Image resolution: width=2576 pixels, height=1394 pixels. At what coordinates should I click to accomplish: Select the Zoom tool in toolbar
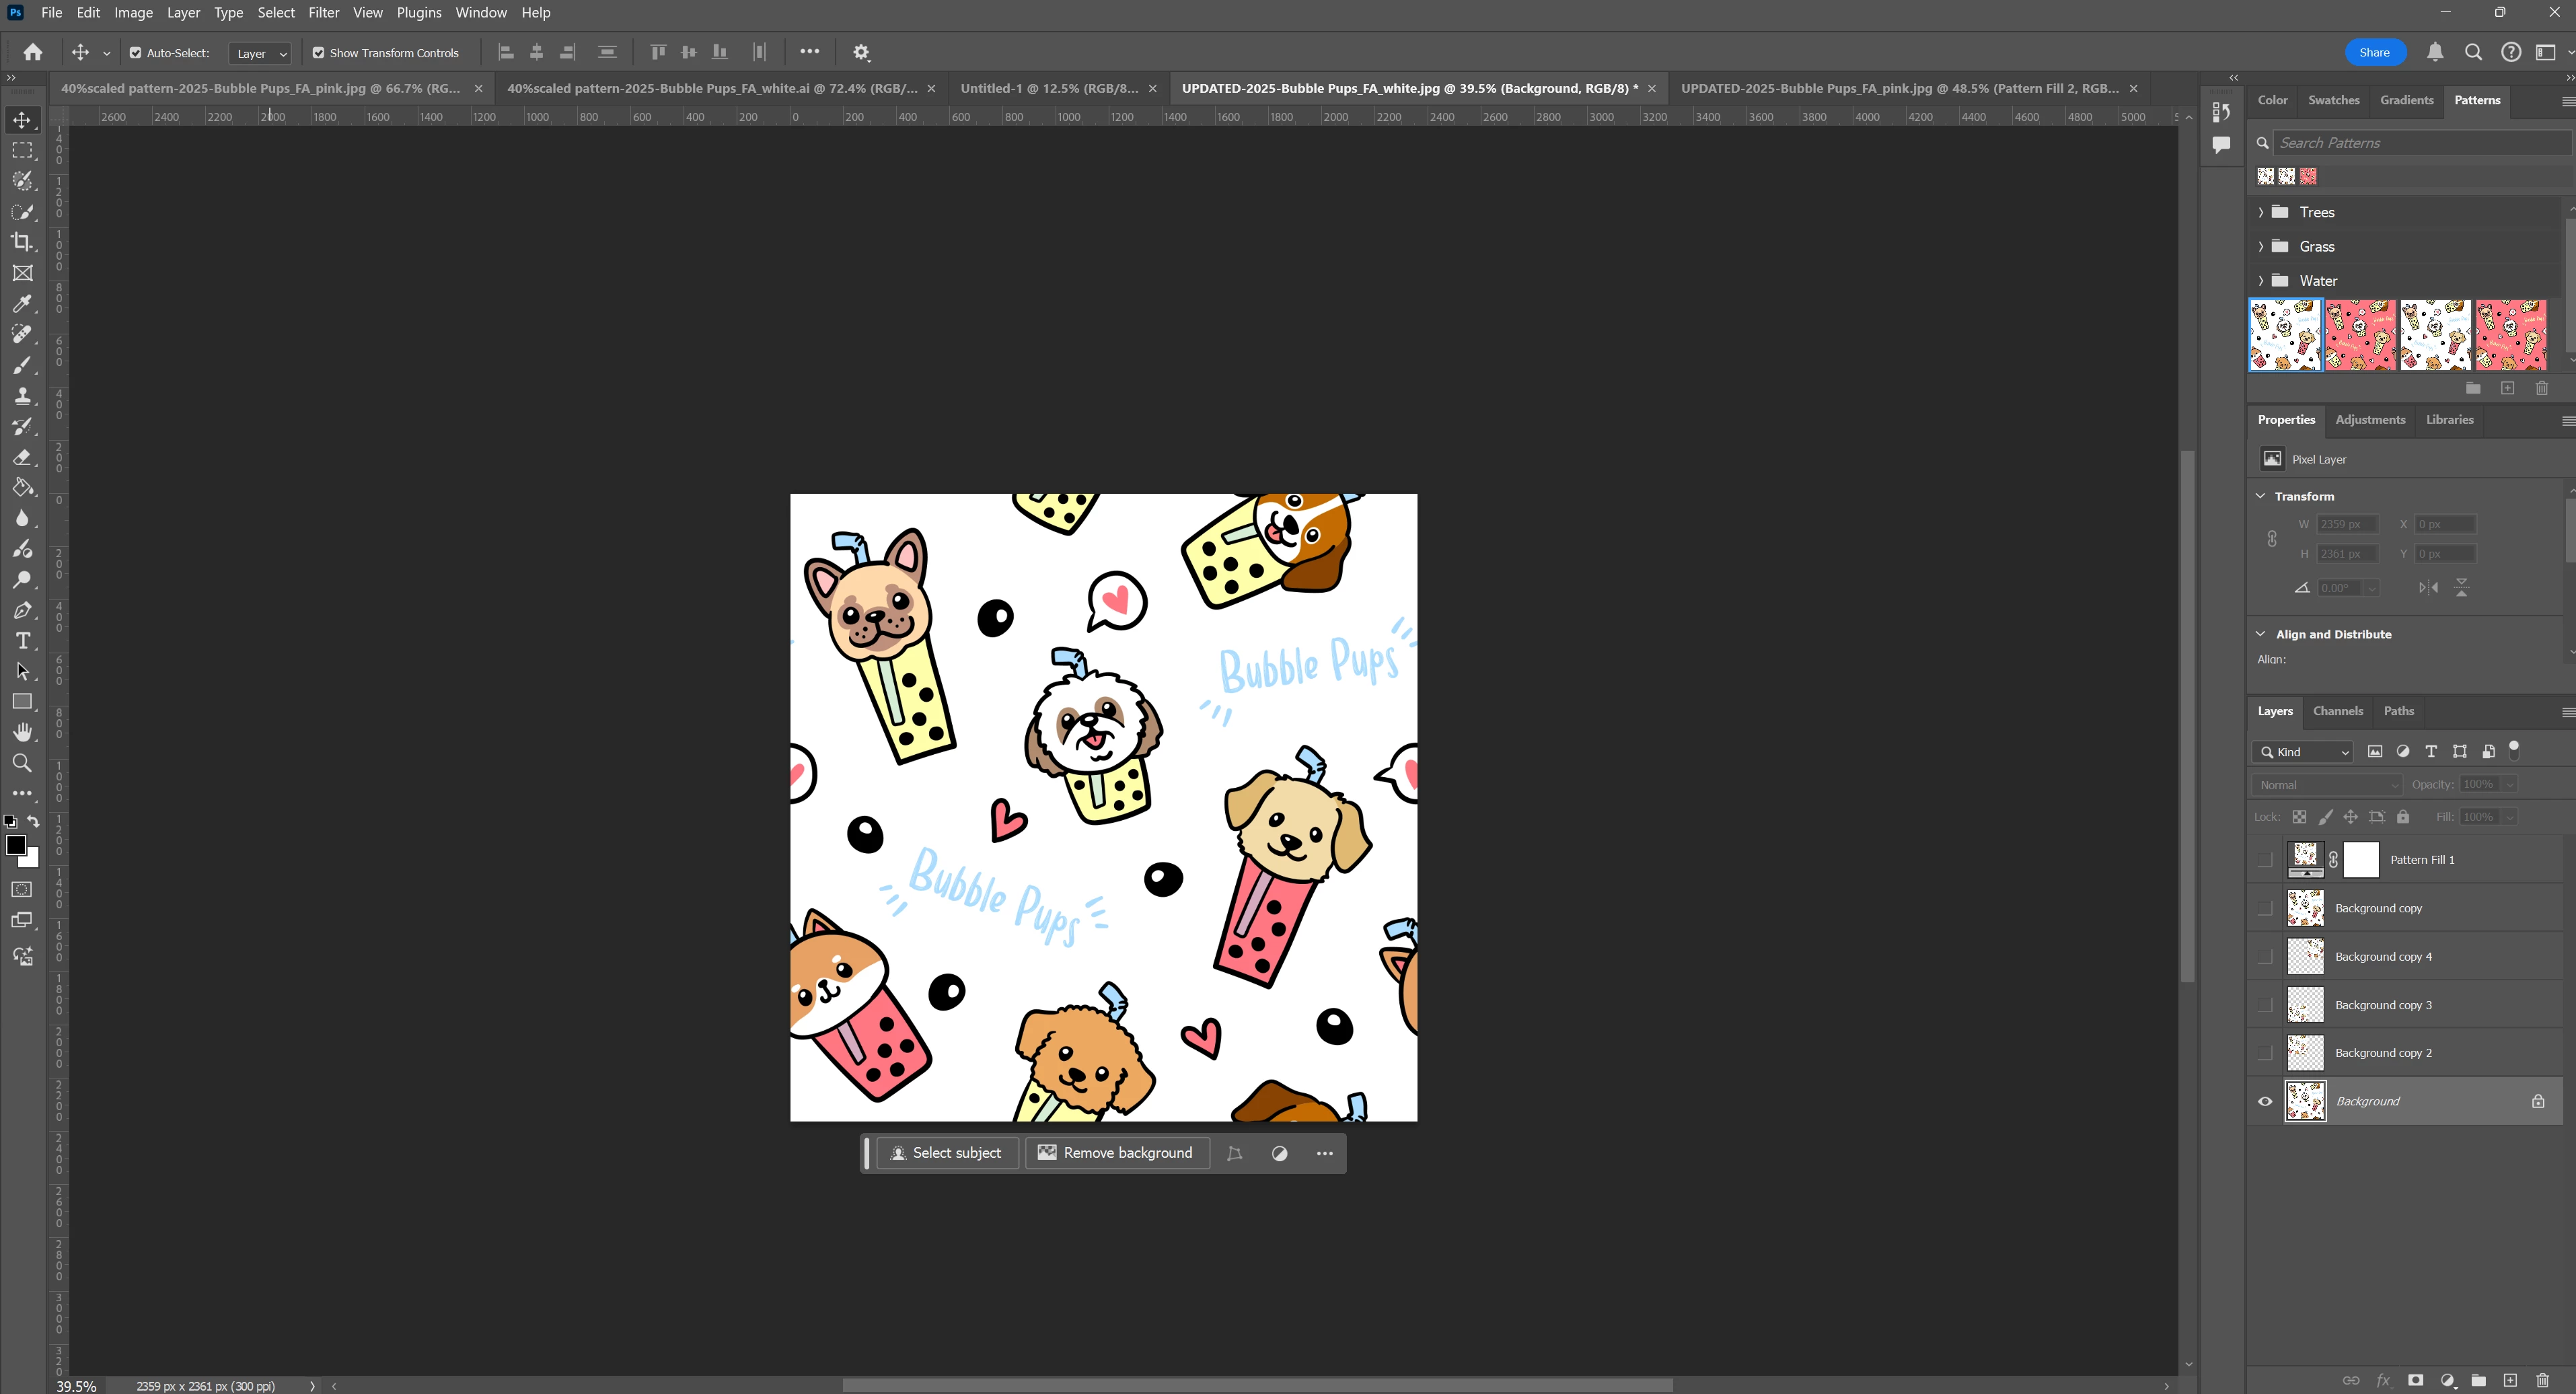[x=22, y=764]
